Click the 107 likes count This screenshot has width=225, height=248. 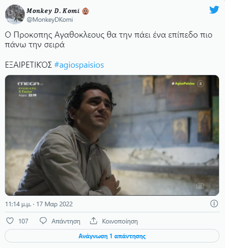(x=24, y=221)
